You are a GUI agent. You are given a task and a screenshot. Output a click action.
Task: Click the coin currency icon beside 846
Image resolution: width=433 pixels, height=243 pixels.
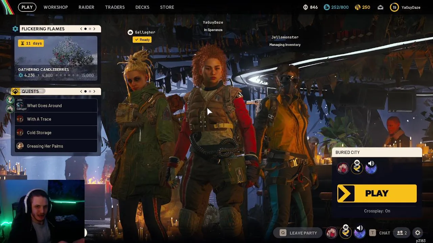pos(305,7)
